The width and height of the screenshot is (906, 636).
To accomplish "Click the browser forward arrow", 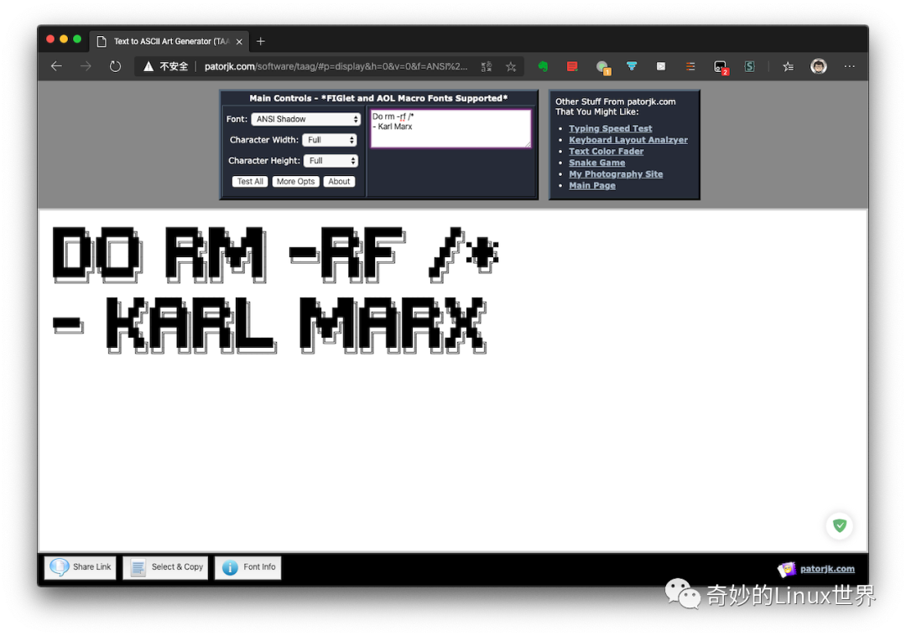I will tap(86, 66).
